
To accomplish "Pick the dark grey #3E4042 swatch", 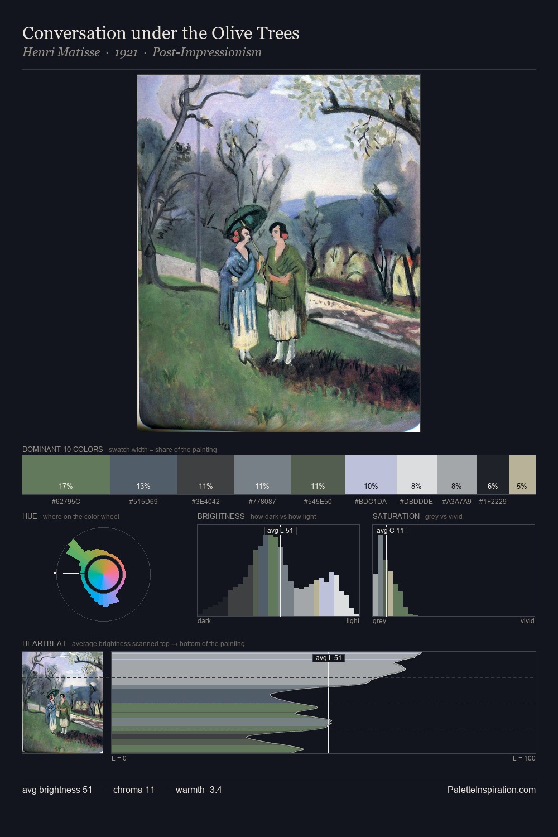I will click(206, 475).
